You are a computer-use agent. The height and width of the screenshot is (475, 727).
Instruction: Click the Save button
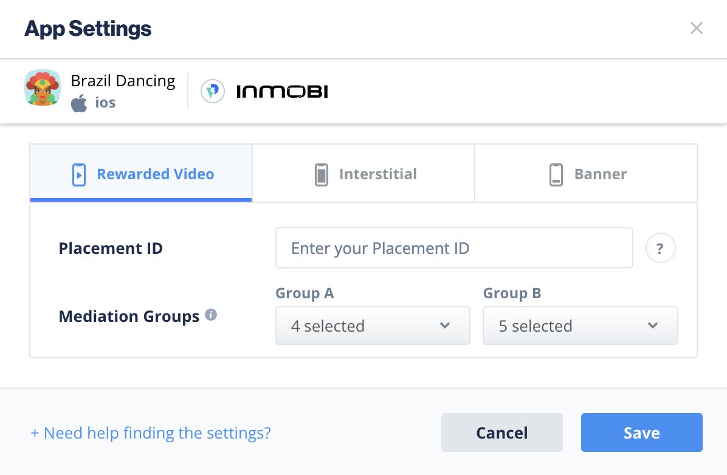[642, 432]
